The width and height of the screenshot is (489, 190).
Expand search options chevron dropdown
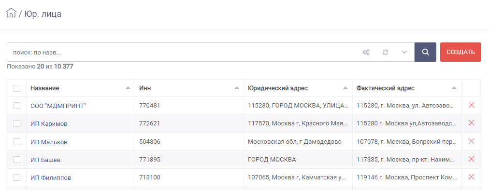[x=404, y=53]
